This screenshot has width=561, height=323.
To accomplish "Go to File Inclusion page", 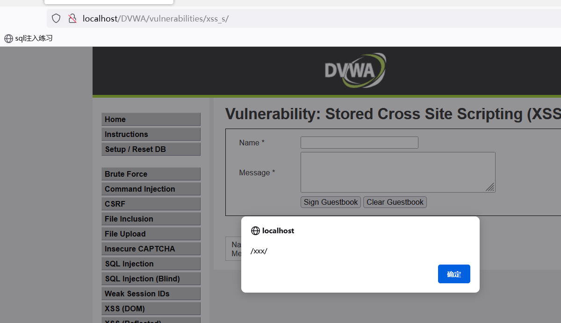I will pos(151,219).
